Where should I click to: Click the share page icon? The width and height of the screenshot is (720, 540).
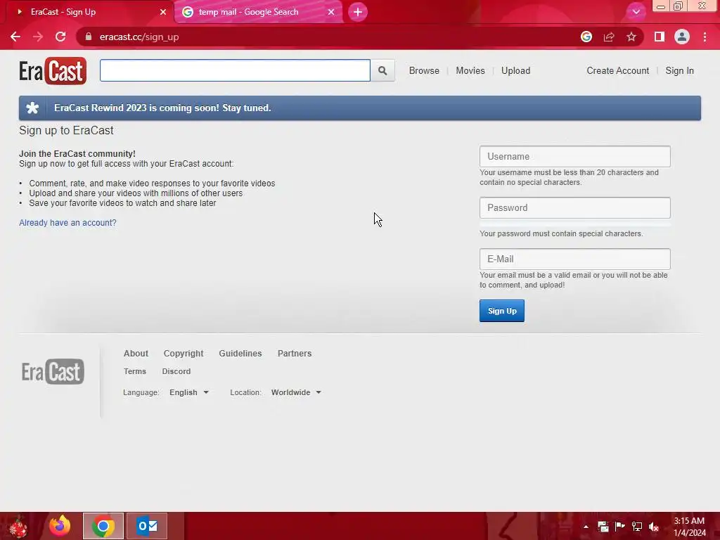pyautogui.click(x=609, y=37)
